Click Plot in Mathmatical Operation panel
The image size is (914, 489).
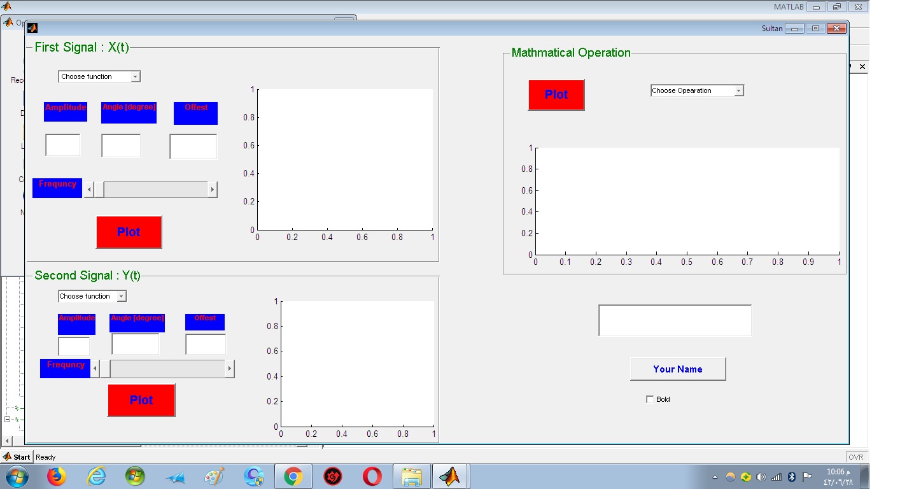coord(556,95)
